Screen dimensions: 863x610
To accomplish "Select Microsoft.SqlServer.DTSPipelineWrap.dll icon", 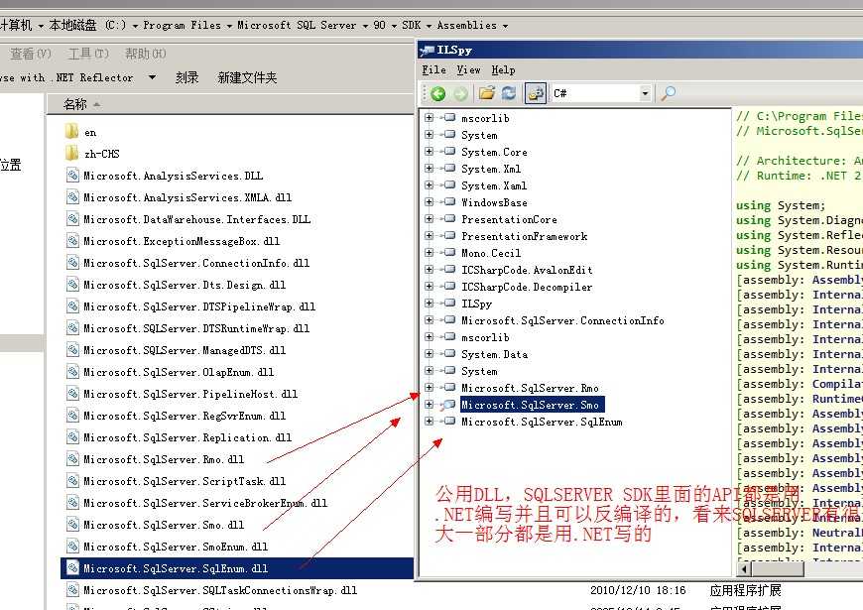I will coord(72,306).
